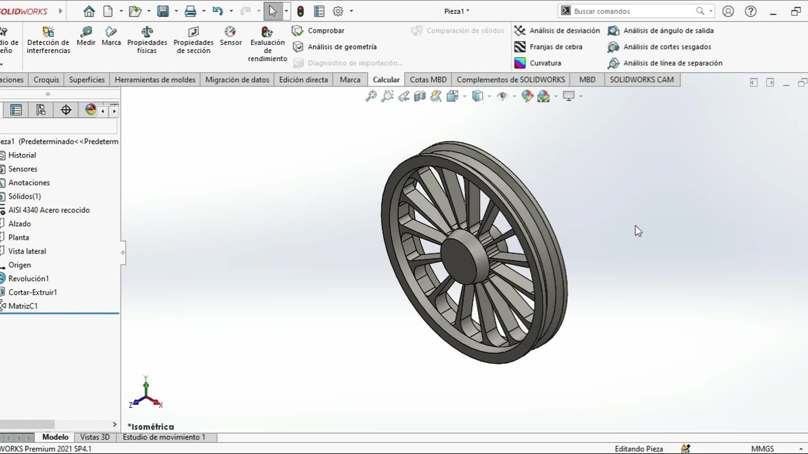808x454 pixels.
Task: Click Buscar comandos search field
Action: (631, 11)
